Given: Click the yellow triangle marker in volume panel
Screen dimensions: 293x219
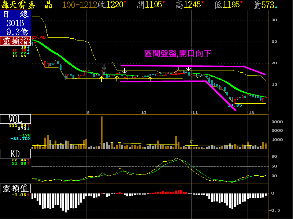Looking at the screenshot, I should pos(191,142).
